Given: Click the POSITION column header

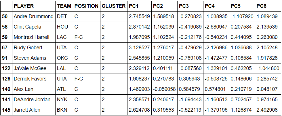Looking at the screenshot, I should click(87, 6).
